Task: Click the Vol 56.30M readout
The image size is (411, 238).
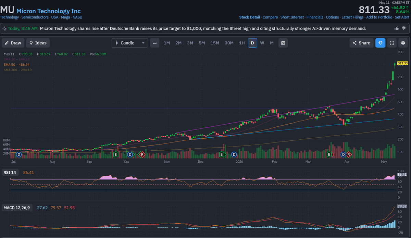Action: pos(98,54)
